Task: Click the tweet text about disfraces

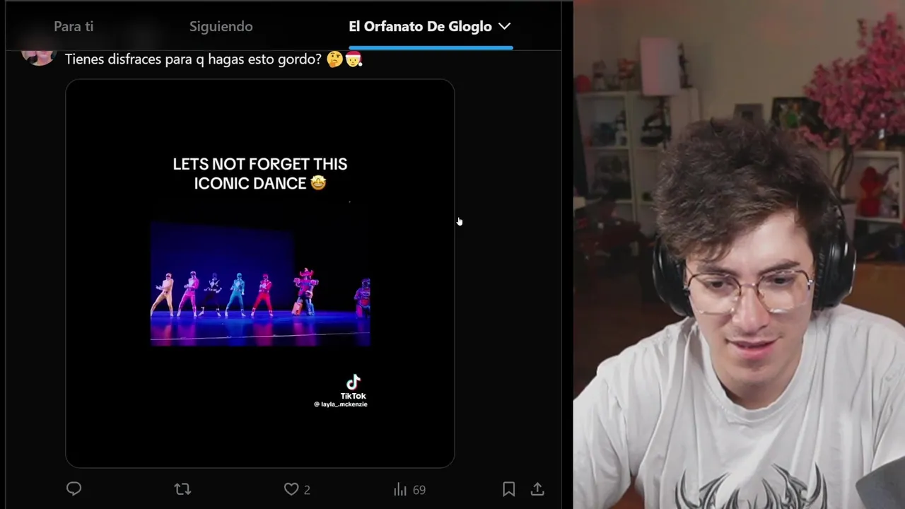Action: point(193,59)
